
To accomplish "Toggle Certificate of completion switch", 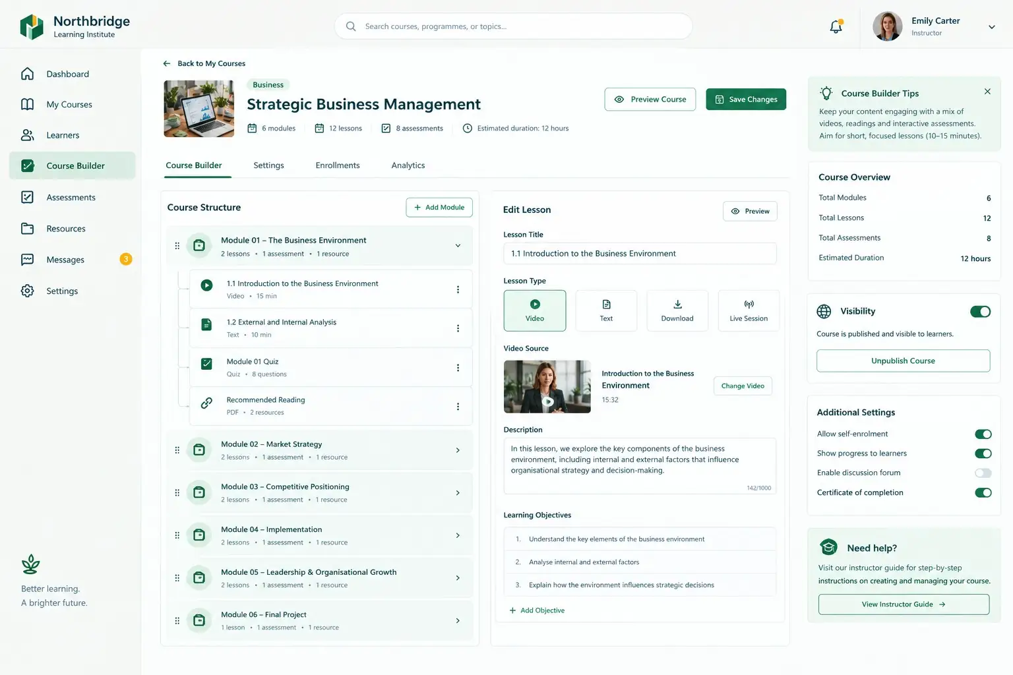I will 983,492.
